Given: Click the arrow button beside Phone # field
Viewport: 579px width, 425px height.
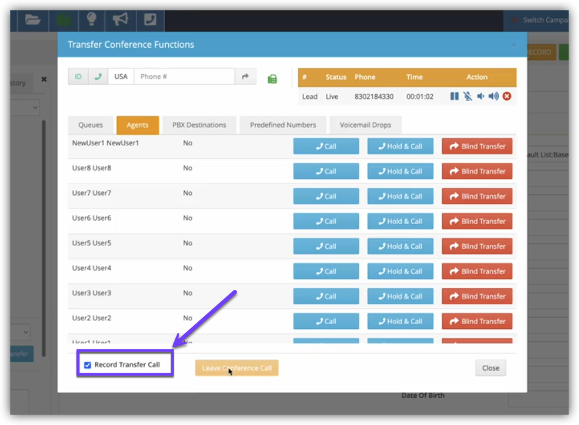Looking at the screenshot, I should [245, 76].
